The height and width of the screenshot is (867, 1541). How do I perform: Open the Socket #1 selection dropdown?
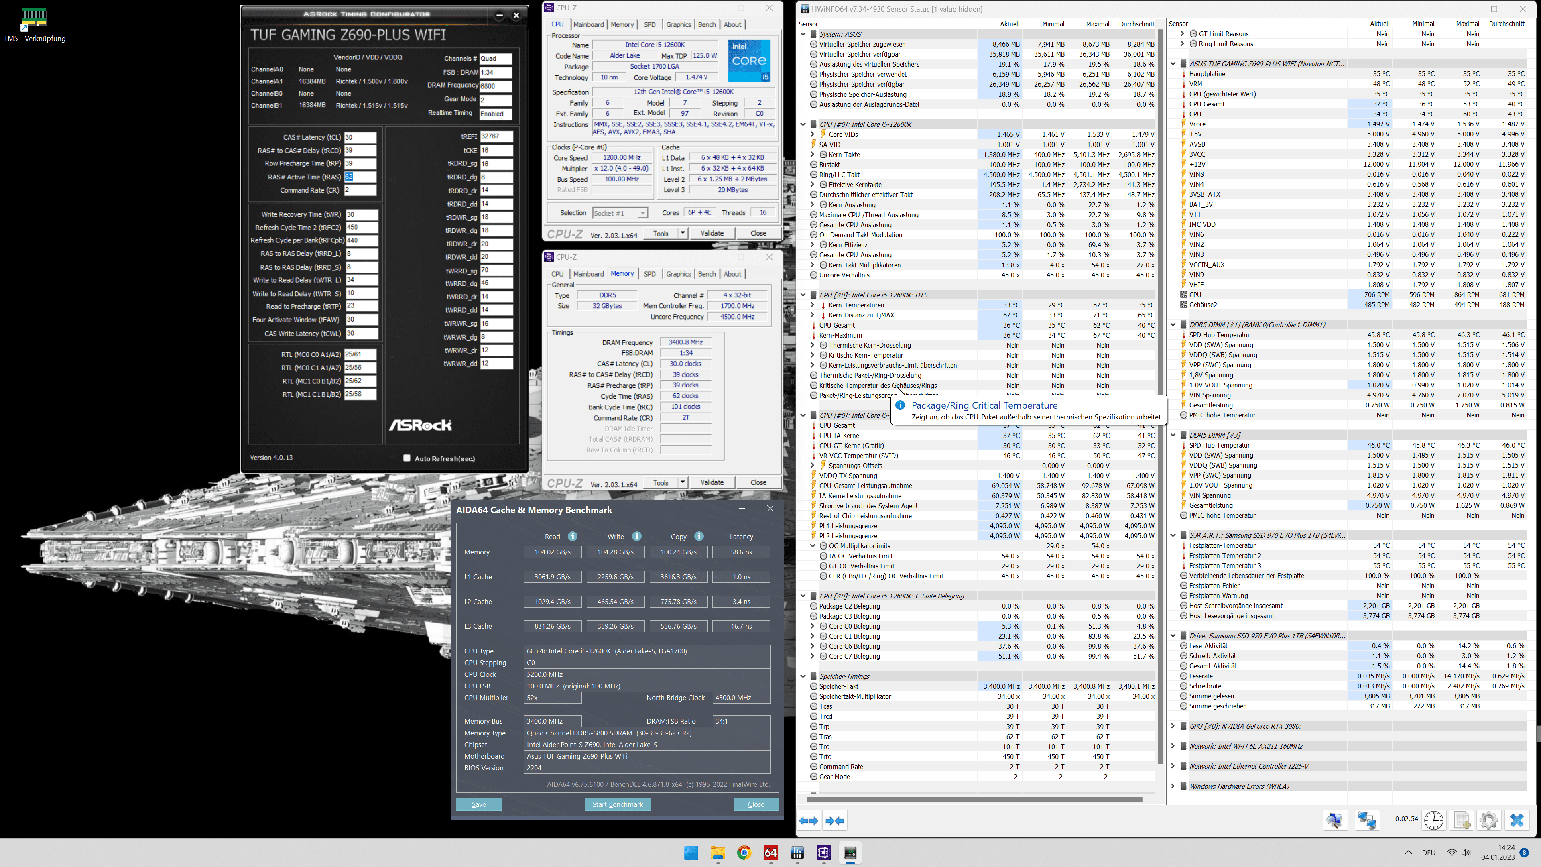click(619, 213)
